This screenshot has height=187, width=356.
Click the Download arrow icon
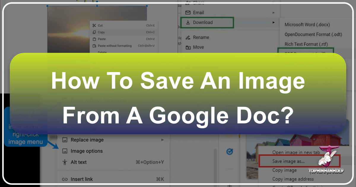tap(187, 23)
